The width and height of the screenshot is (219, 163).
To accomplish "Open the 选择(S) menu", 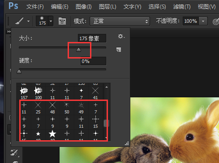I will [157, 7].
